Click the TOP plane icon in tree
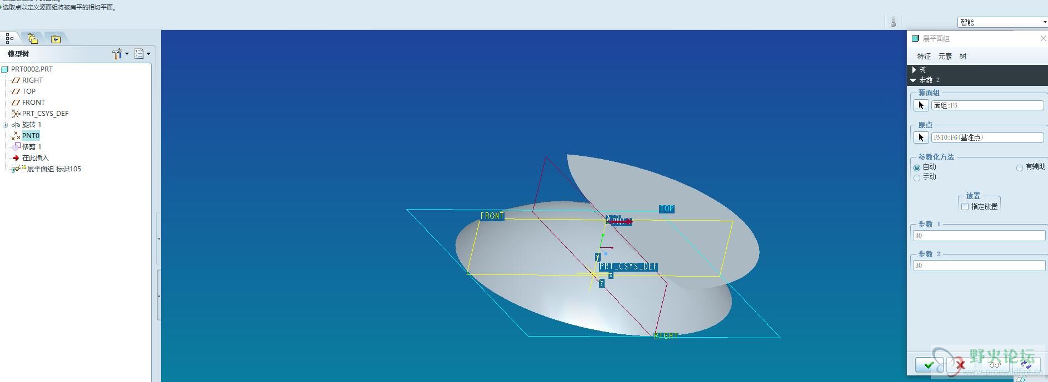 coord(16,91)
